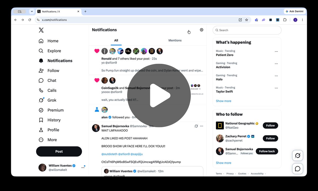
Task: Open more options for Patient Zero trend
Action: point(276,52)
